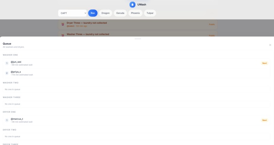274x145 pixels.
Task: Click the ~114 min estimated wait text
Action: pos(22,75)
